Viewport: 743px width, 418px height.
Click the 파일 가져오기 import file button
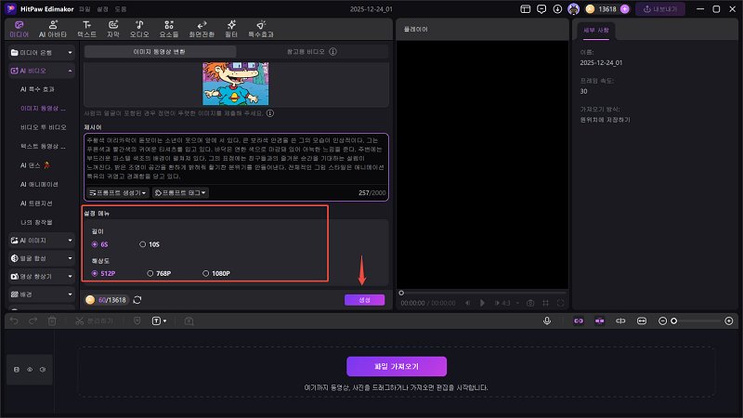pos(397,366)
